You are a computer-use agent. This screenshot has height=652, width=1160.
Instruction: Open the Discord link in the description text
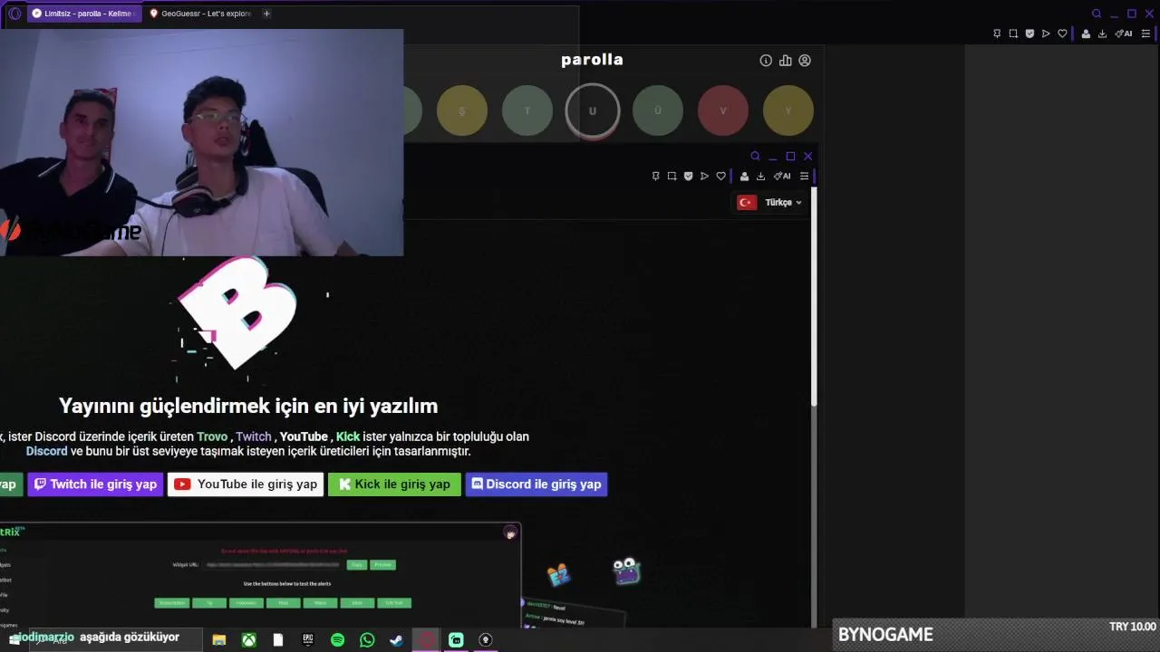46,451
